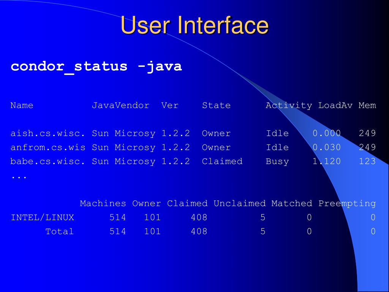Click the "Machines" summary header
The width and height of the screenshot is (389, 292).
(103, 203)
